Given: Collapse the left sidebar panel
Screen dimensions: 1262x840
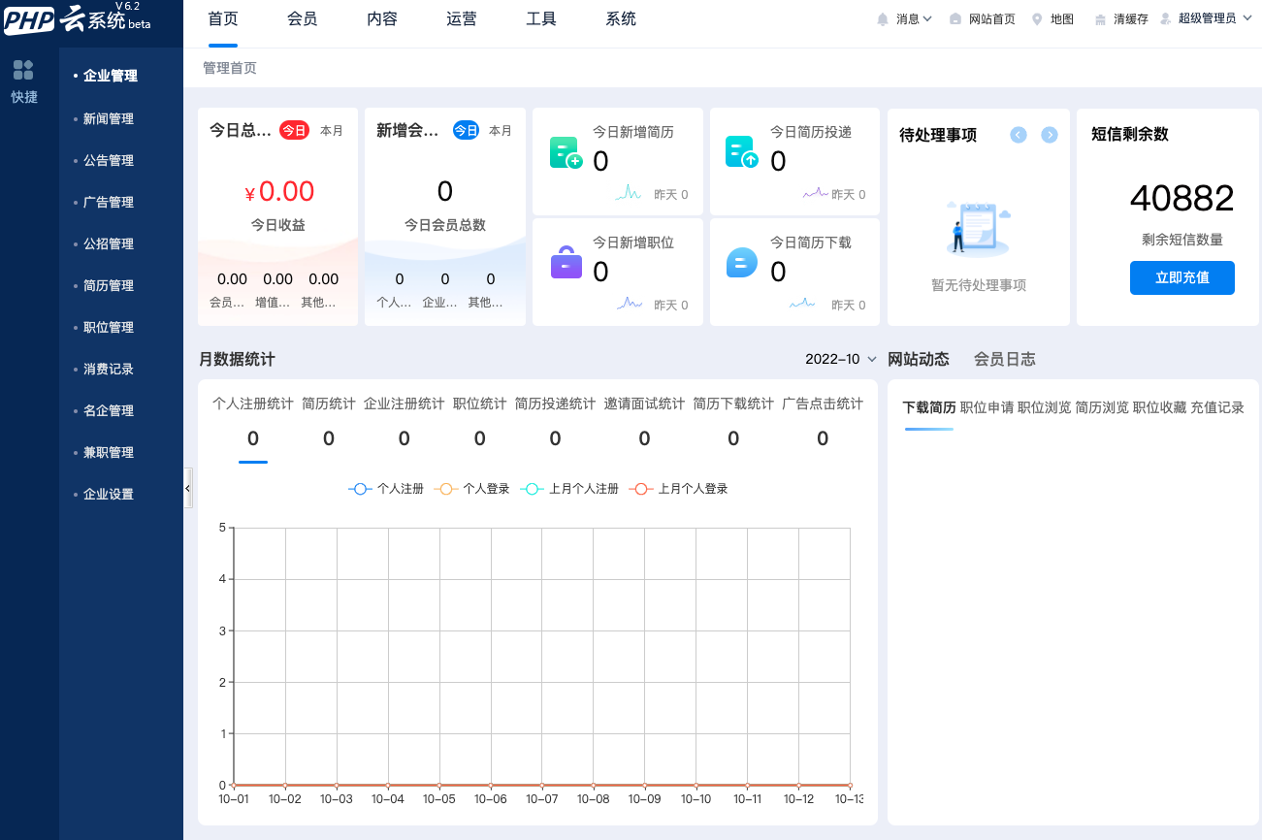Looking at the screenshot, I should [187, 489].
